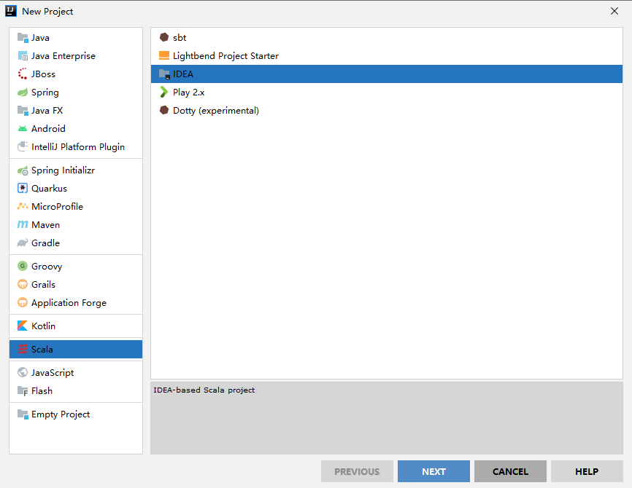Select the MicroProfile icon
The width and height of the screenshot is (632, 488).
pyautogui.click(x=23, y=206)
